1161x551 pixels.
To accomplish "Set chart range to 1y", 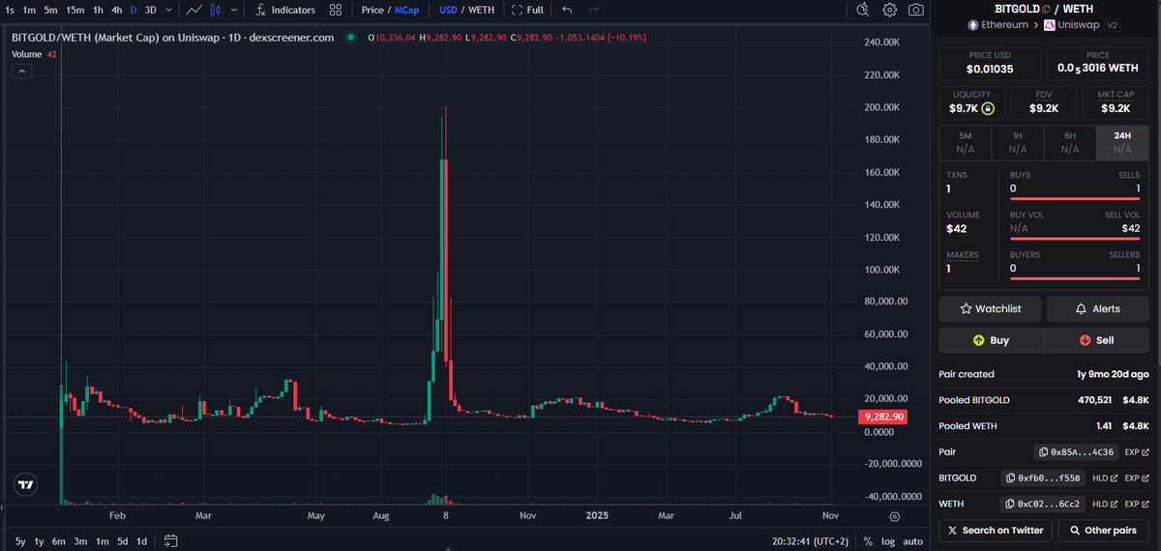I will tap(39, 541).
